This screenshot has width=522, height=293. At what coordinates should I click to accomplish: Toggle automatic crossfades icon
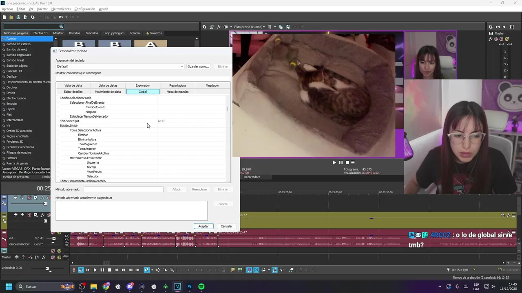pyautogui.click(x=257, y=270)
